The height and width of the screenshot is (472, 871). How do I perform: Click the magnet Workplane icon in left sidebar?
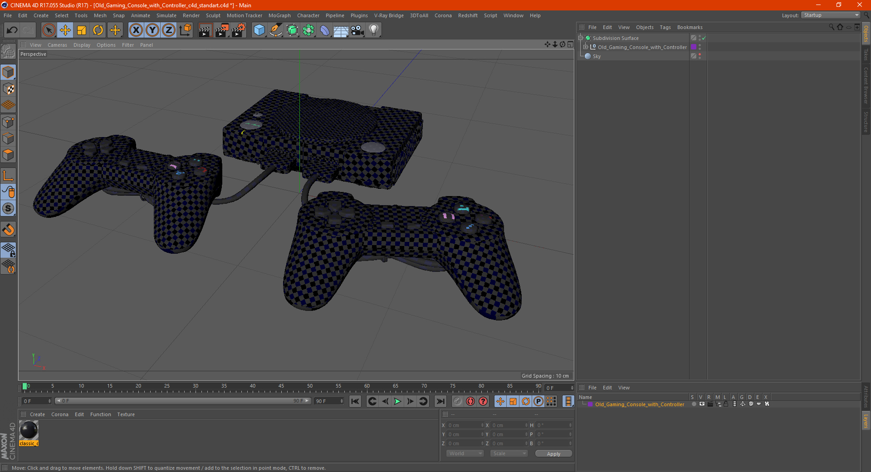pos(8,230)
